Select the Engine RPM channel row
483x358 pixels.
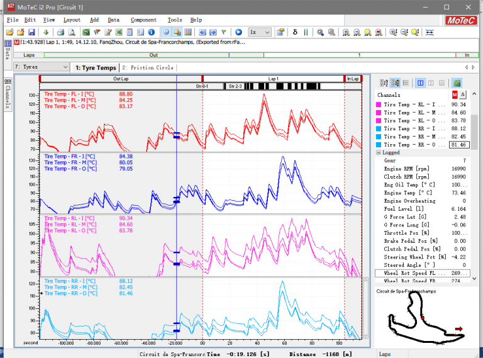coord(423,169)
